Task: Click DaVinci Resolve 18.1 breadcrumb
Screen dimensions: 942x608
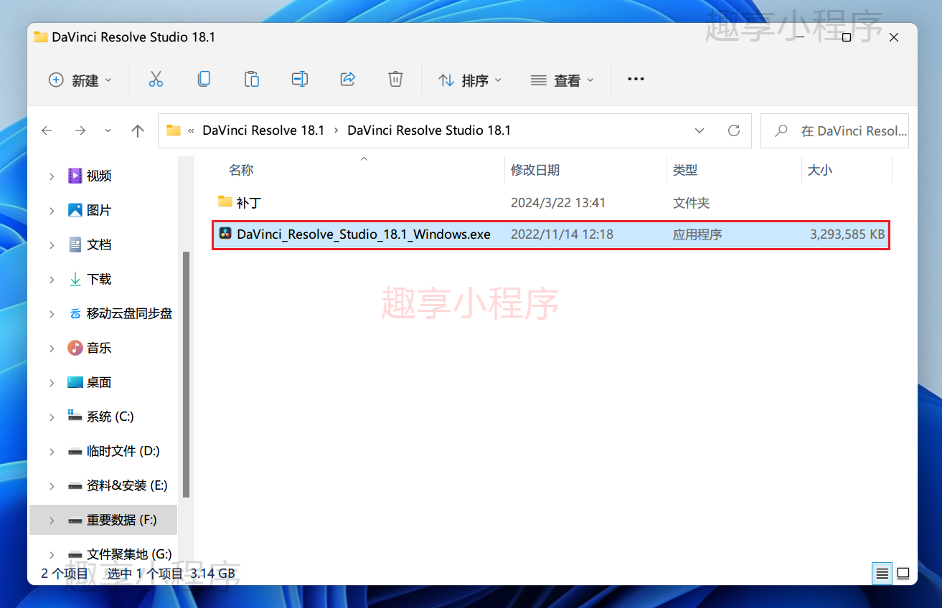Action: (x=263, y=130)
